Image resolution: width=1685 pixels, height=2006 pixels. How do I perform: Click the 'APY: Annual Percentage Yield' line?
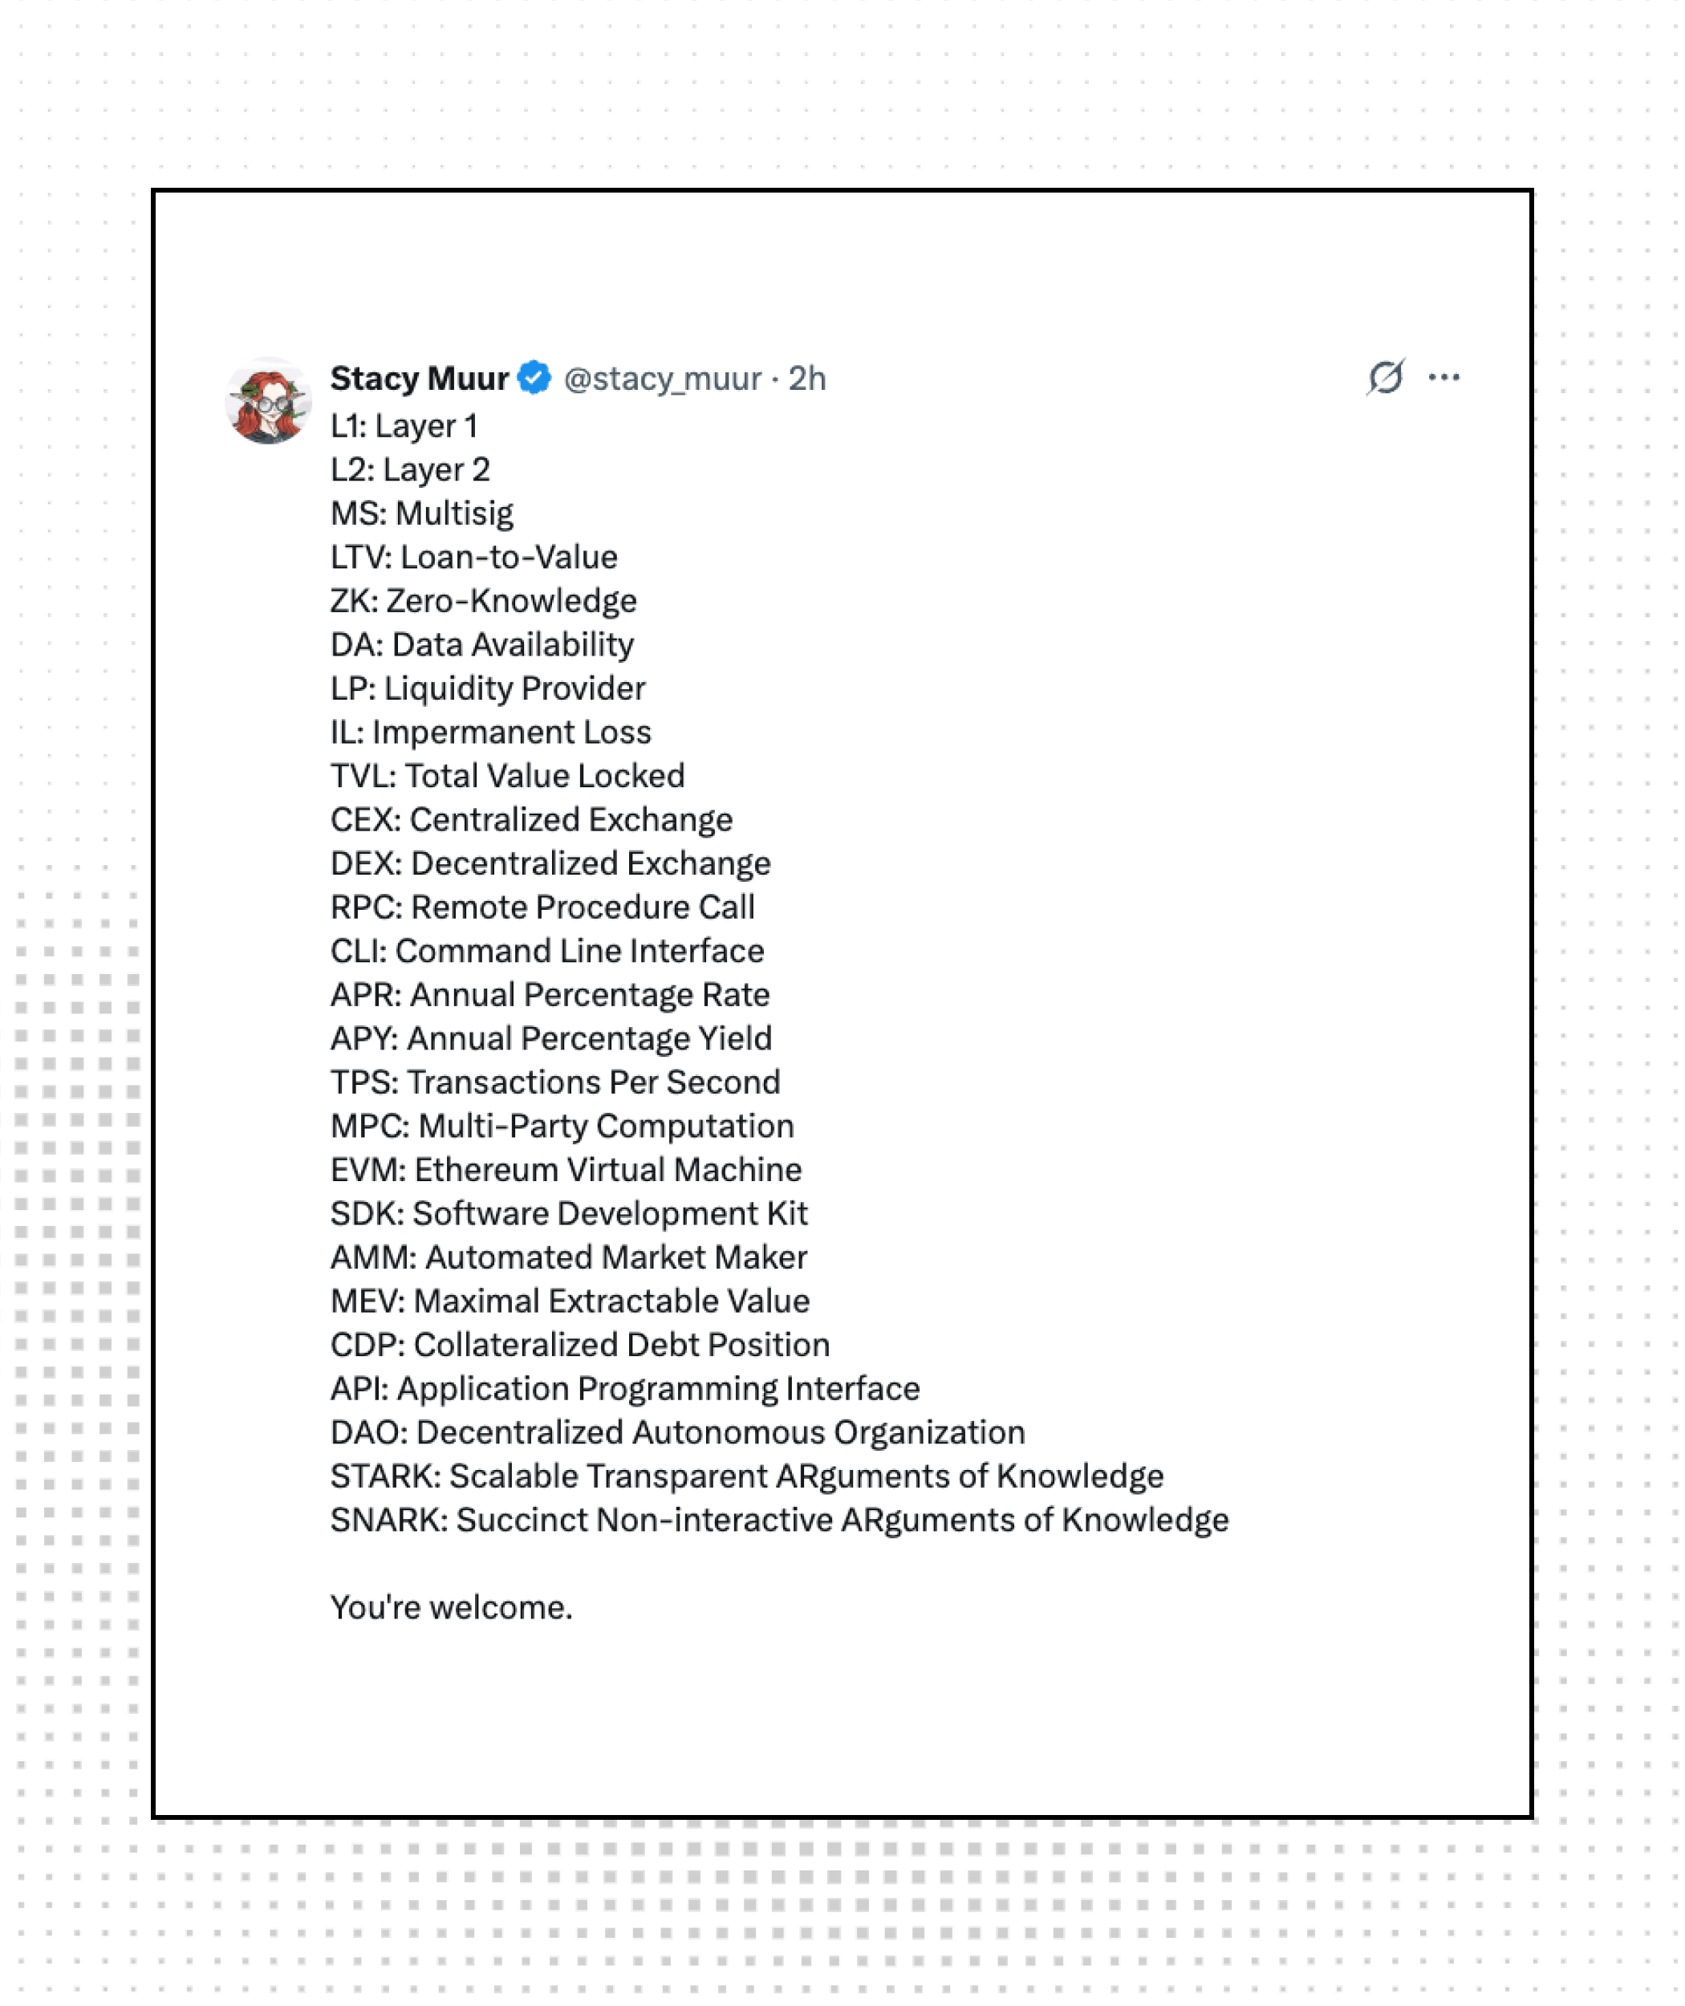point(551,1038)
